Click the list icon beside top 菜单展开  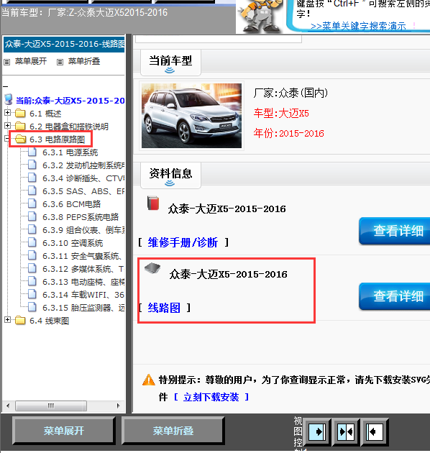(7, 62)
